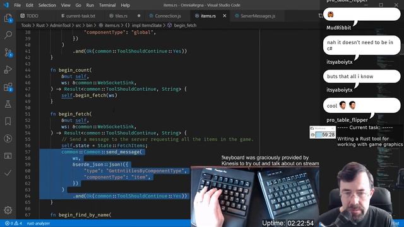Open the Manage gear icon
The width and height of the screenshot is (404, 227).
click(8, 210)
